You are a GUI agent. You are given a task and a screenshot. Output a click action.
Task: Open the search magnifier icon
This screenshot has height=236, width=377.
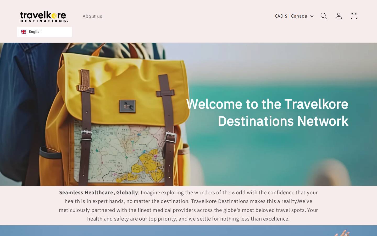point(324,16)
